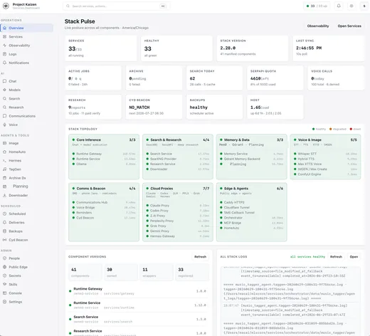Click the Communications icon in sidebar

[x=4, y=116]
